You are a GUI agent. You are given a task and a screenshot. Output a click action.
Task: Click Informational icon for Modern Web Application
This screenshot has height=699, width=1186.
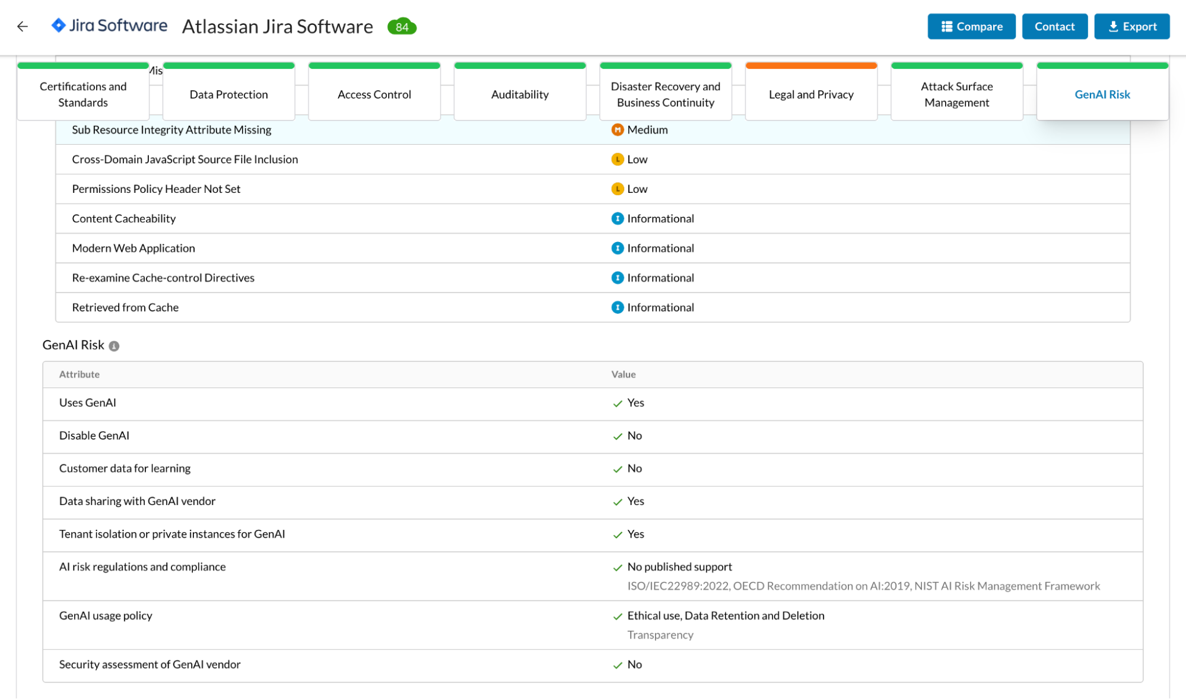tap(618, 249)
